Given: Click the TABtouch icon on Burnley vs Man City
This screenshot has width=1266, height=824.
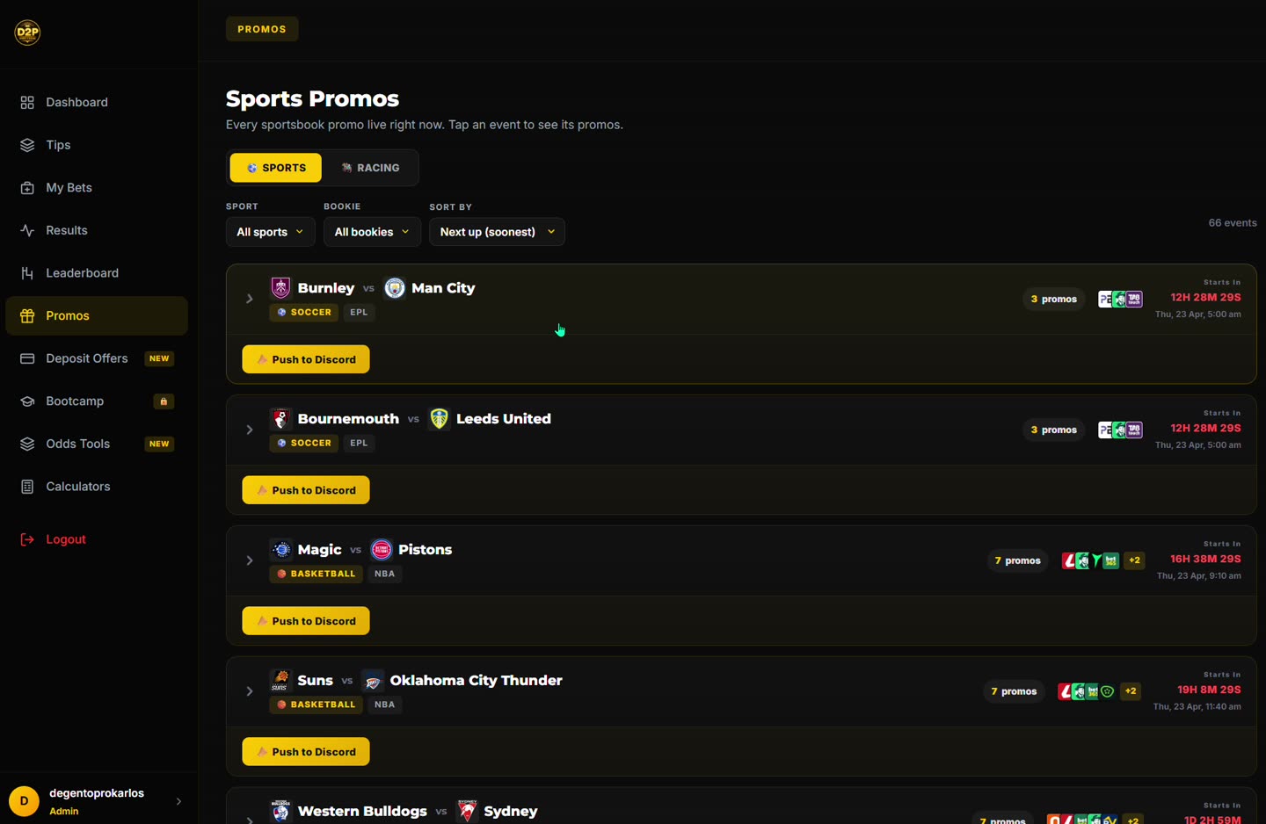Looking at the screenshot, I should [1134, 299].
